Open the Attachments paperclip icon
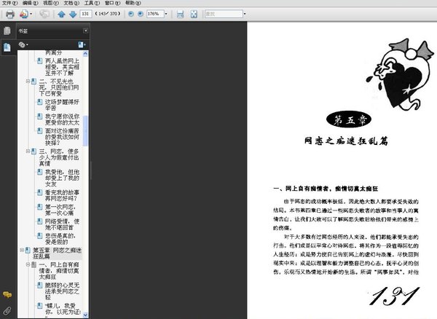Viewport: 437px width, 319px height. (7, 311)
